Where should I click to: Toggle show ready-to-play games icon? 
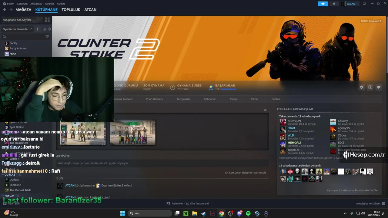[x=49, y=29]
